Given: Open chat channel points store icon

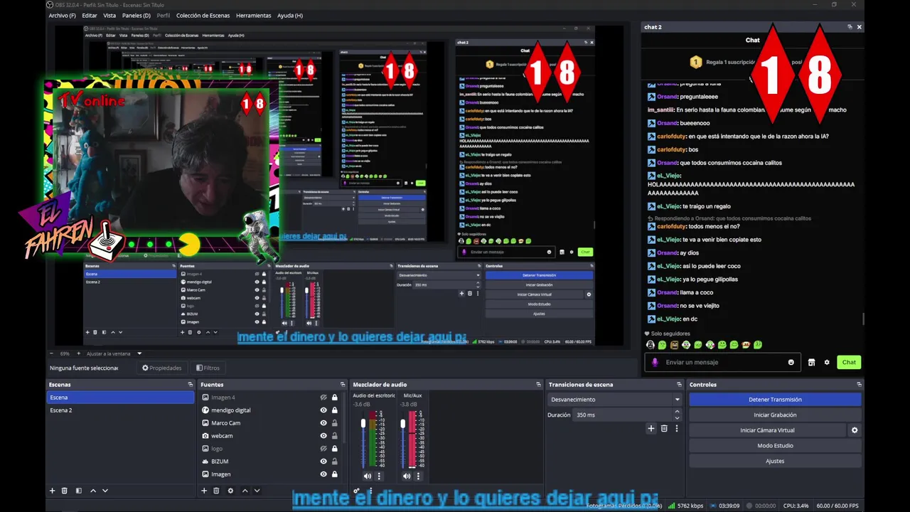Looking at the screenshot, I should [x=811, y=363].
